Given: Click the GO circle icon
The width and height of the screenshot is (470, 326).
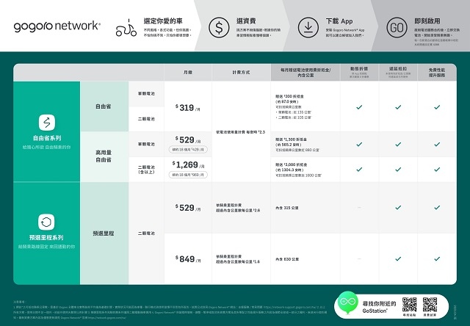Looking at the screenshot, I should click(x=397, y=27).
